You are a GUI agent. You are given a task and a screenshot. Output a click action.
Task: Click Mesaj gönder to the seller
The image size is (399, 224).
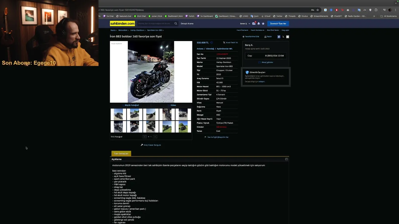(266, 62)
